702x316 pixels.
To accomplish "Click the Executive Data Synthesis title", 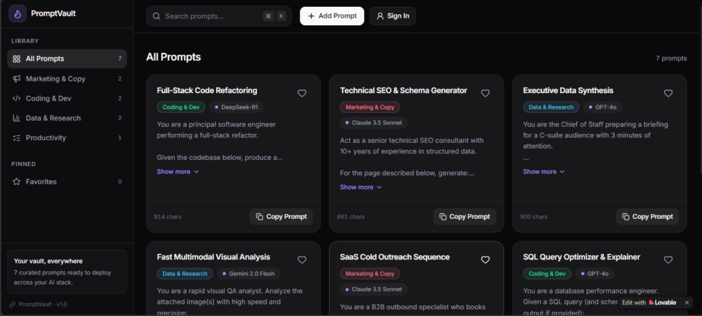I will click(x=568, y=90).
